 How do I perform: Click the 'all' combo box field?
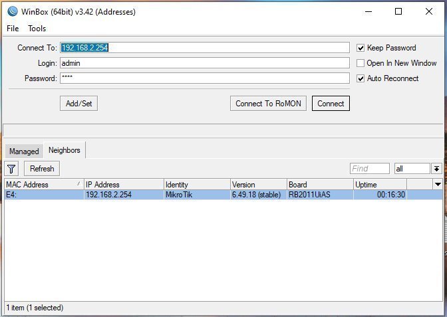tap(412, 169)
